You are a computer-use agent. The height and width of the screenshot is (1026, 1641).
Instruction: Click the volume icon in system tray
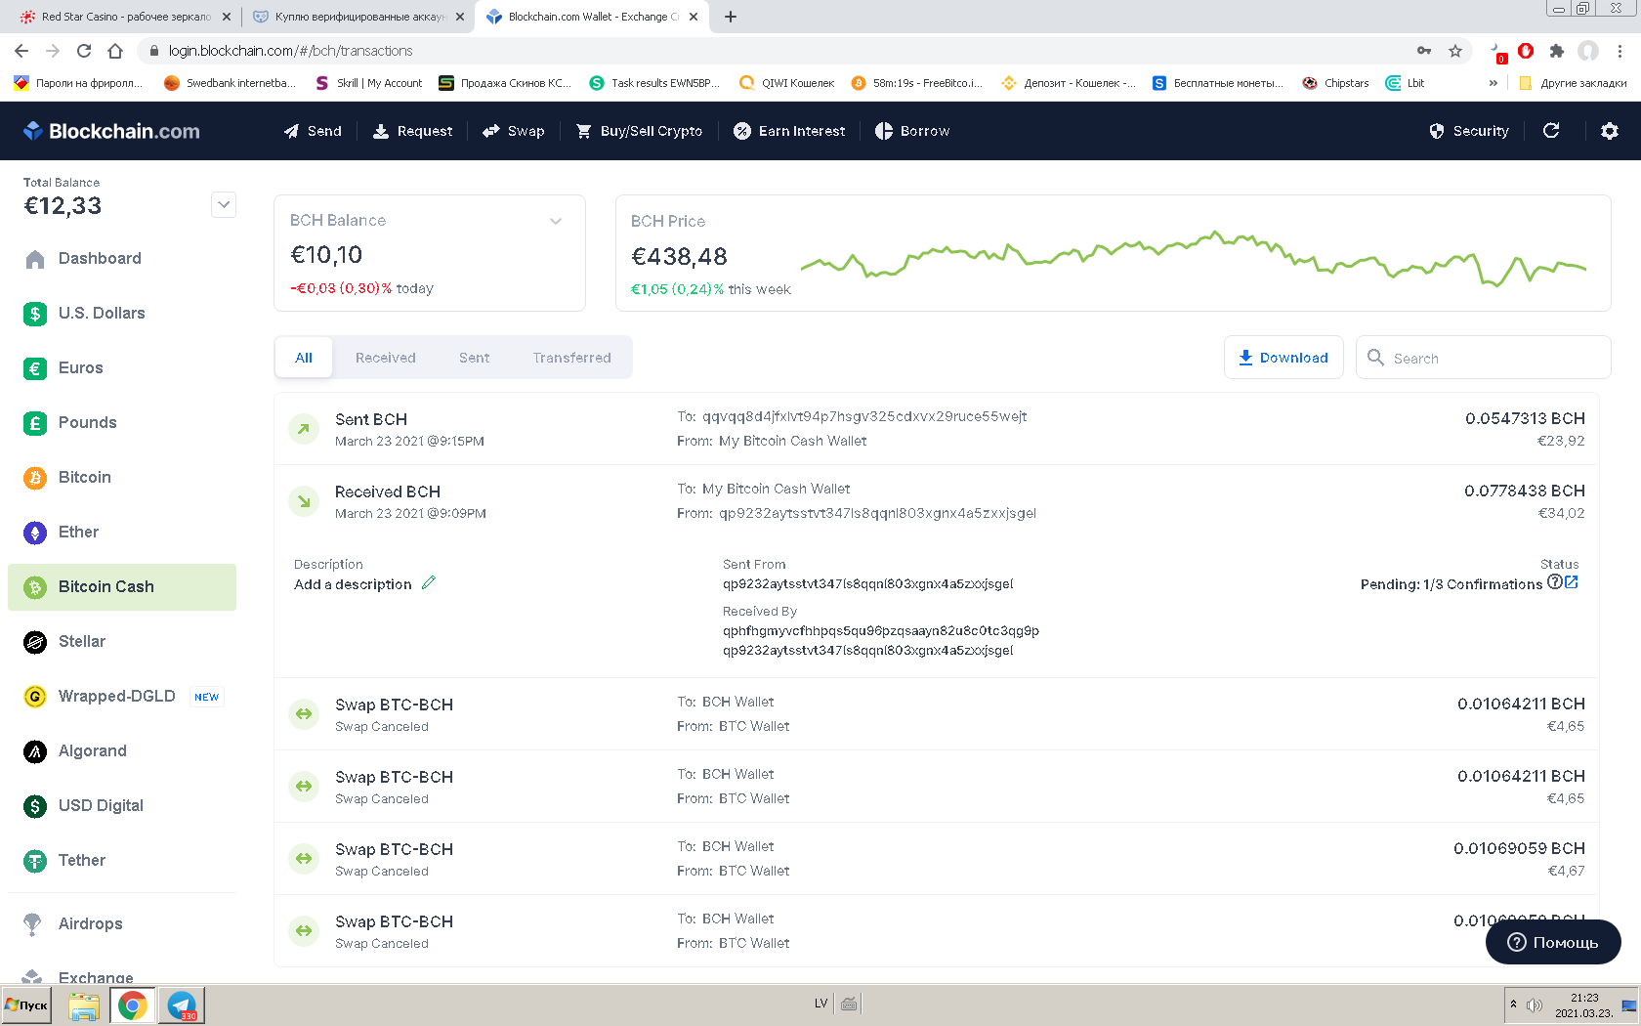1535,1005
